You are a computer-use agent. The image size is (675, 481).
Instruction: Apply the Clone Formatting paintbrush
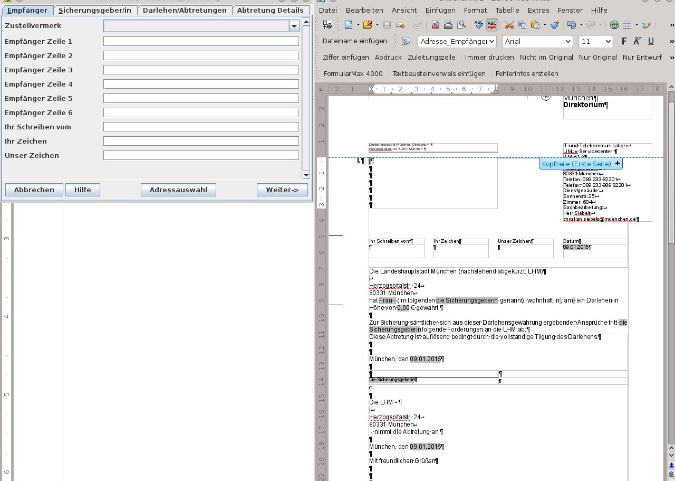click(554, 25)
